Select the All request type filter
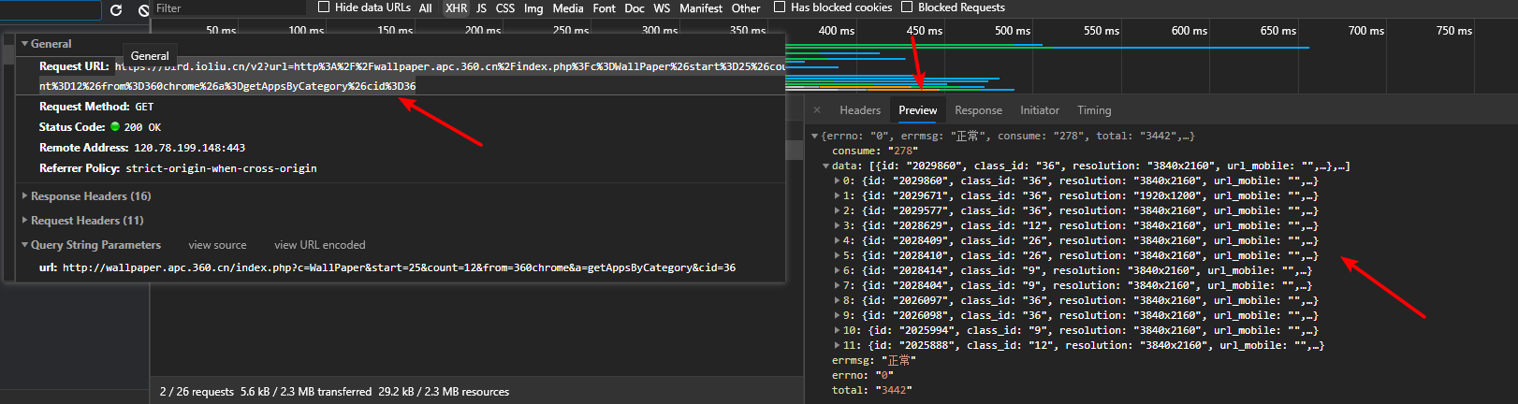This screenshot has height=404, width=1518. pos(426,8)
